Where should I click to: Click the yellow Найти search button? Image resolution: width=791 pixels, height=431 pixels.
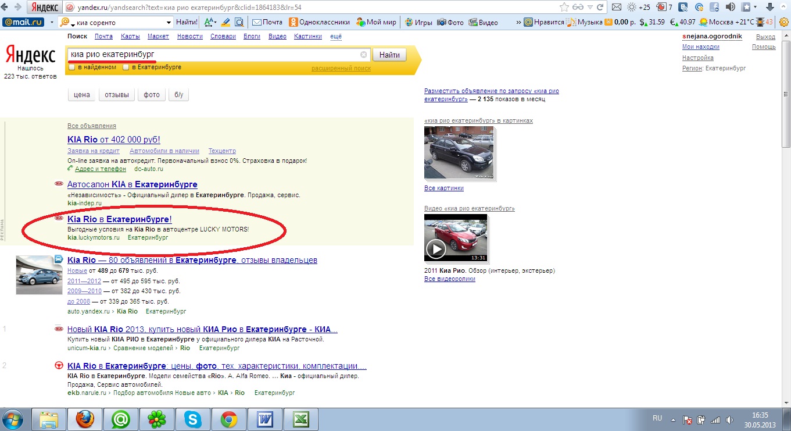pyautogui.click(x=389, y=55)
